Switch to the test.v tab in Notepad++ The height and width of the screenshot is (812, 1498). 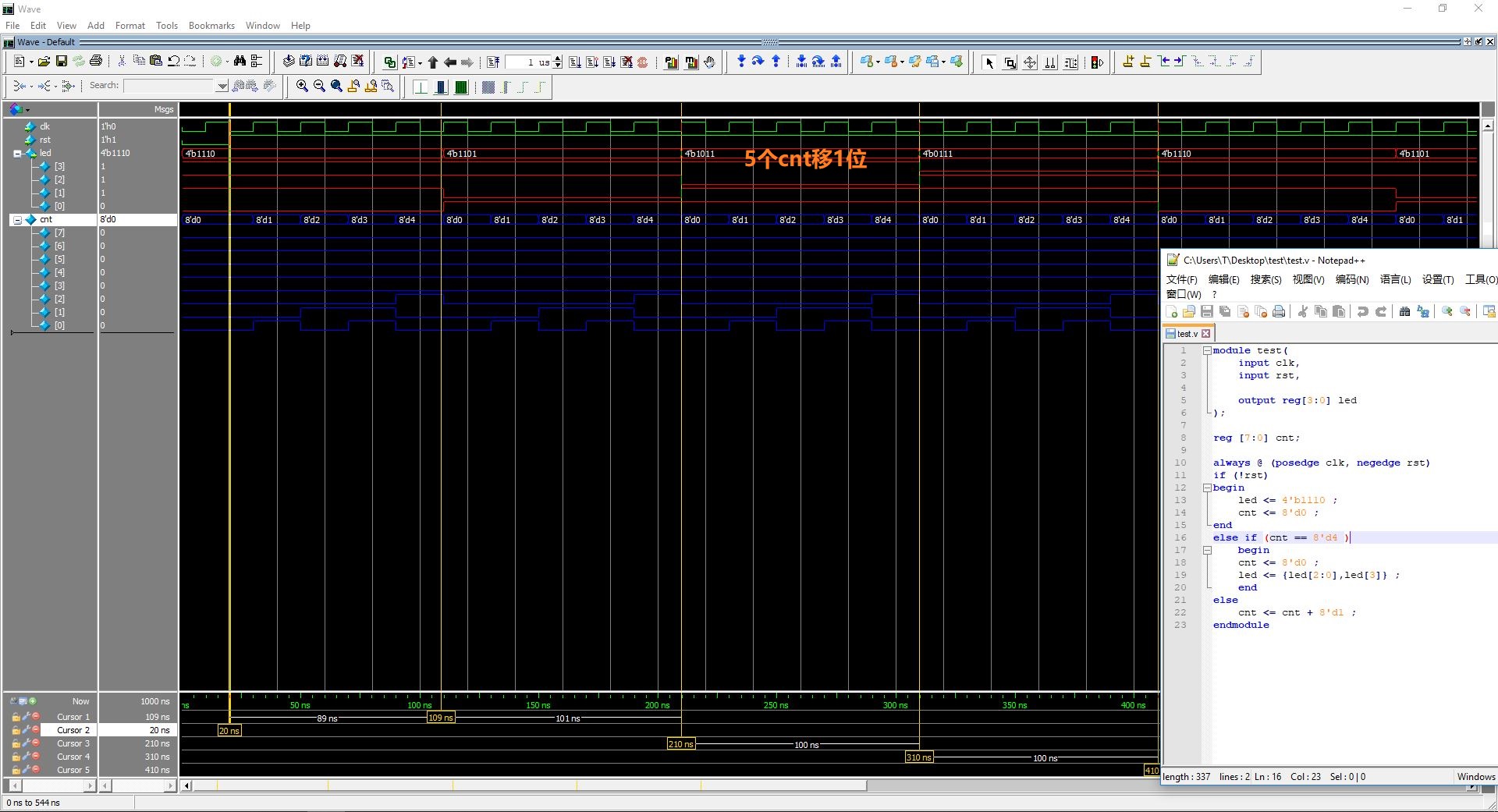(x=1187, y=334)
